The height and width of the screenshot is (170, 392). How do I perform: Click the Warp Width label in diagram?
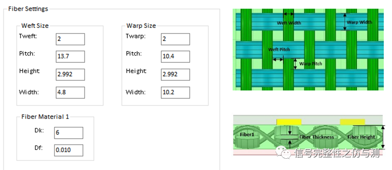pos(359,22)
